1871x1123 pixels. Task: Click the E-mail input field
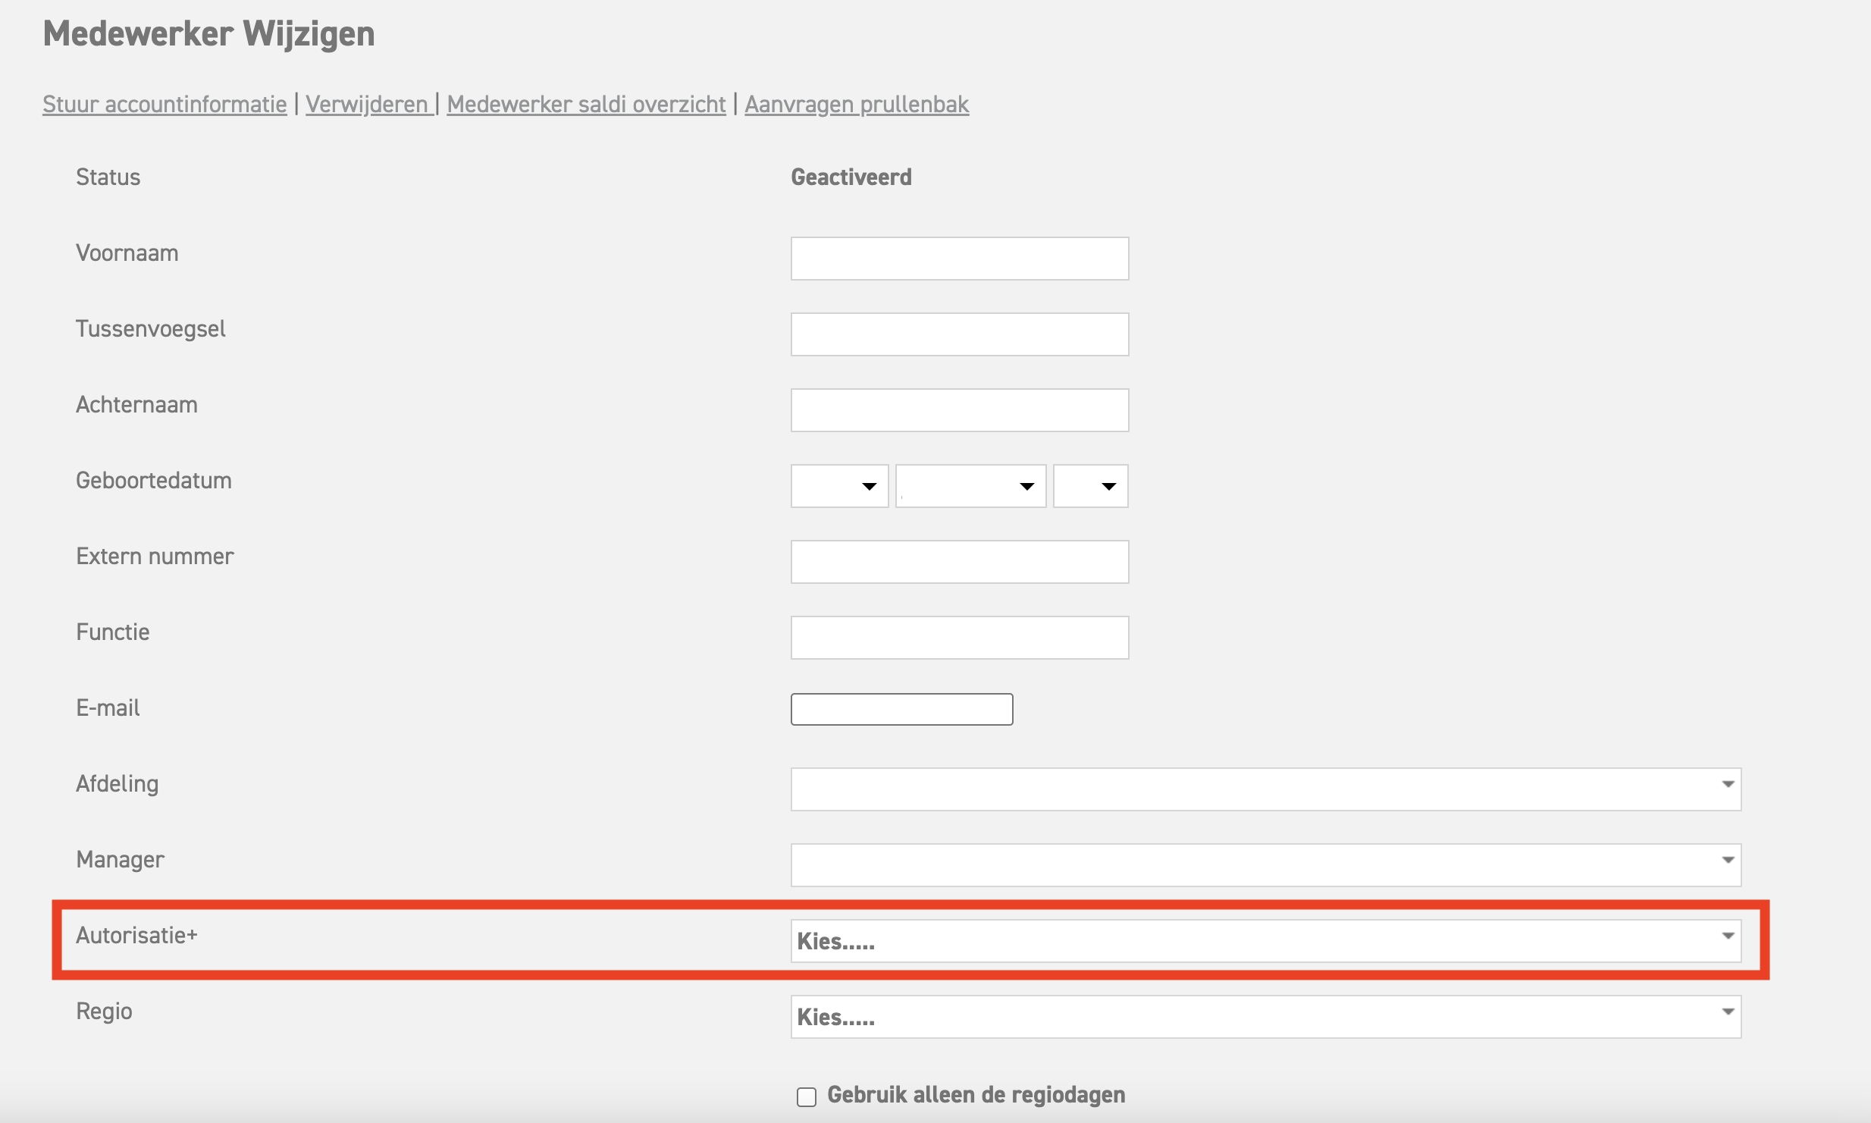tap(901, 709)
